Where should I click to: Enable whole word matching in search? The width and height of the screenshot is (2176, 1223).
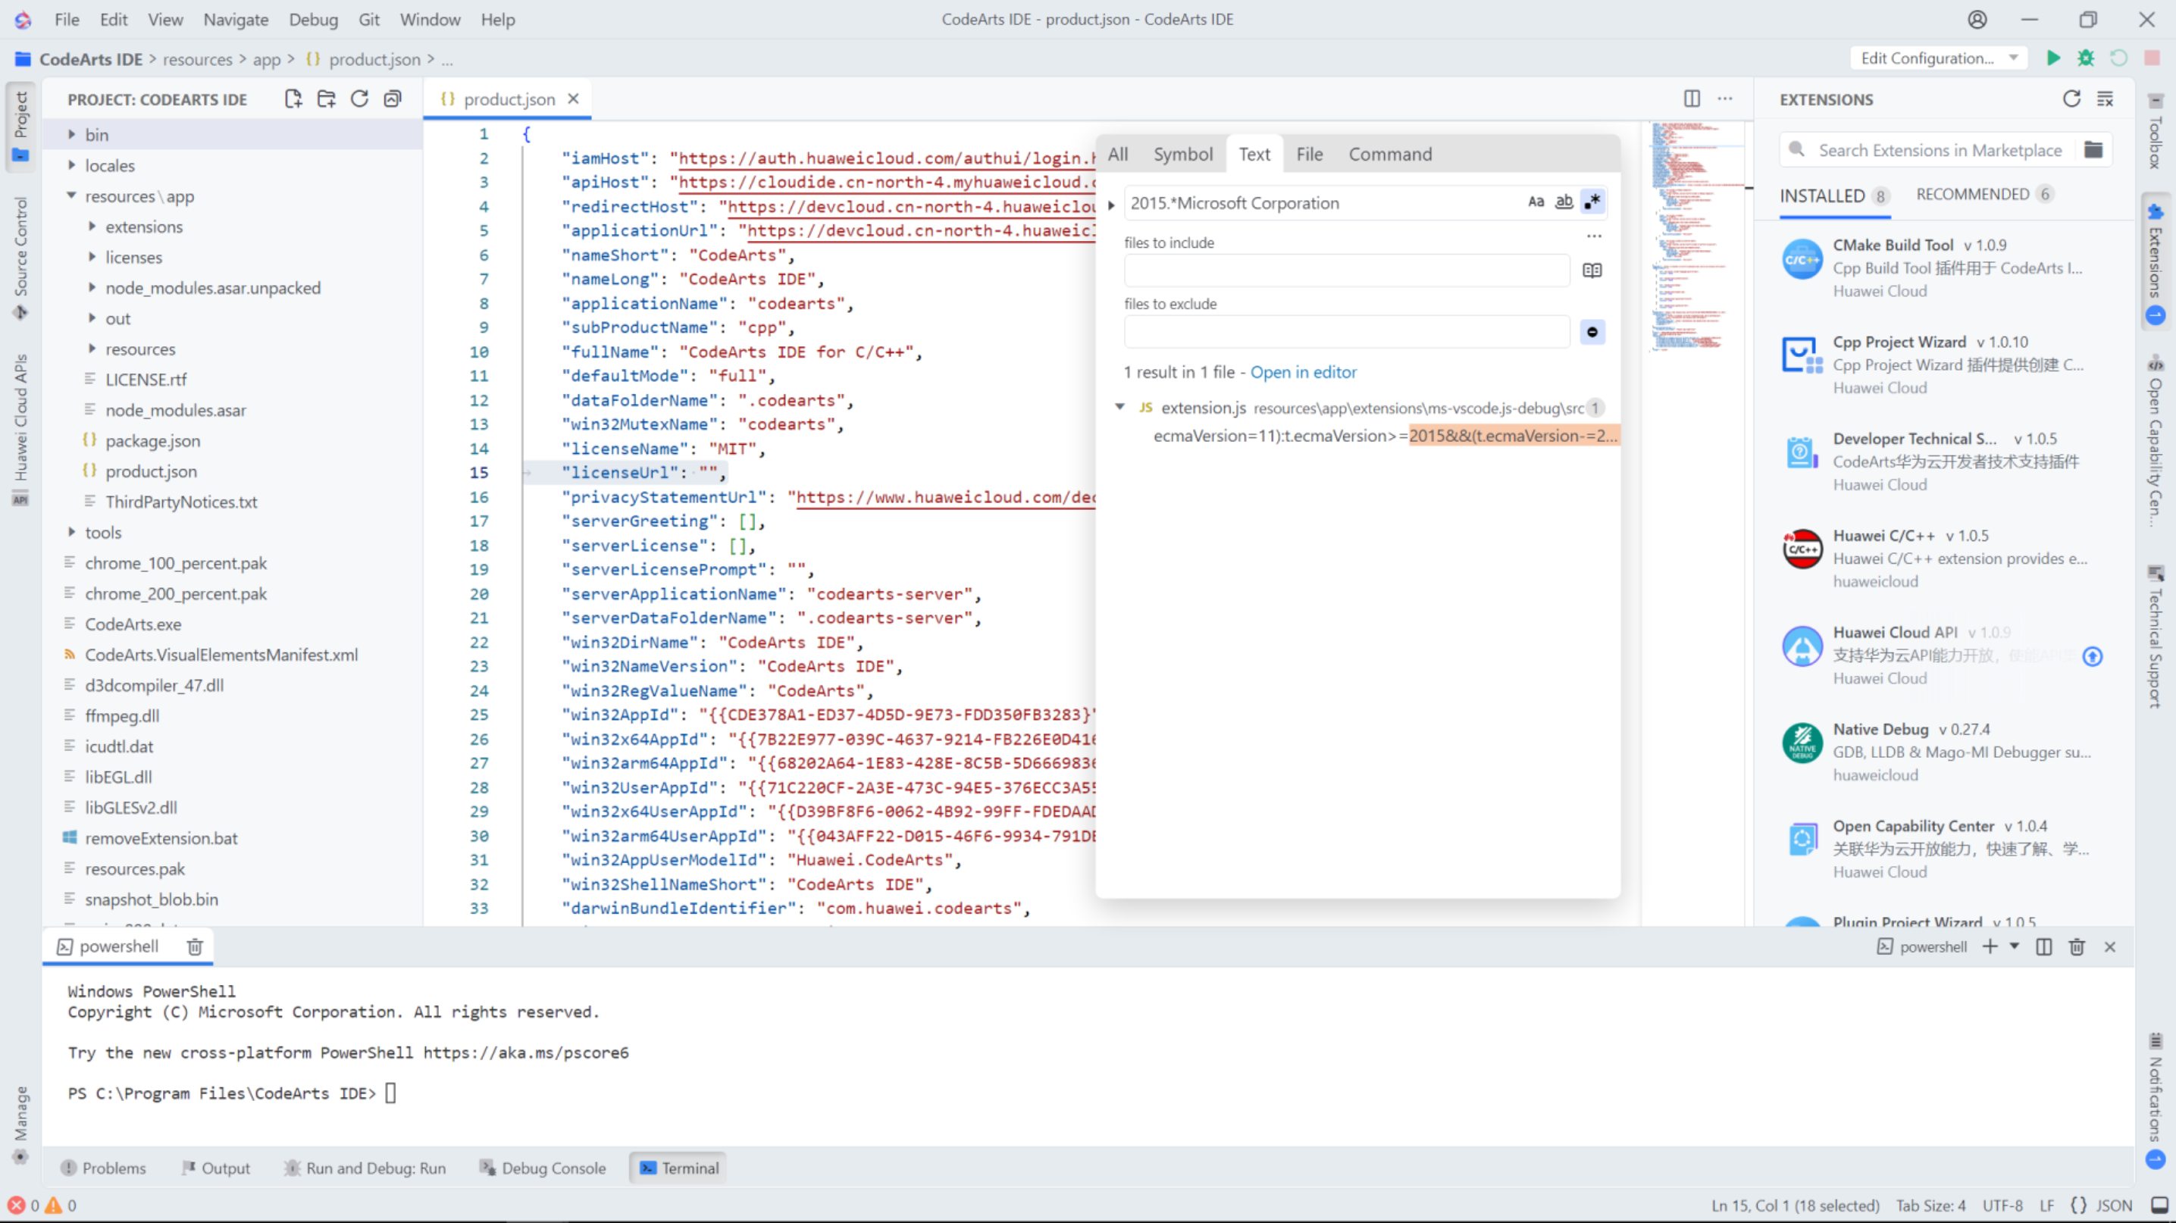[x=1564, y=202]
